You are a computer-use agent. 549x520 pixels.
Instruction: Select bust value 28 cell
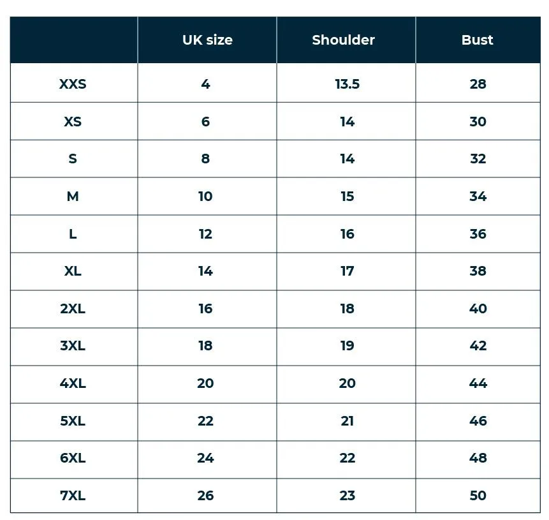[x=478, y=84]
